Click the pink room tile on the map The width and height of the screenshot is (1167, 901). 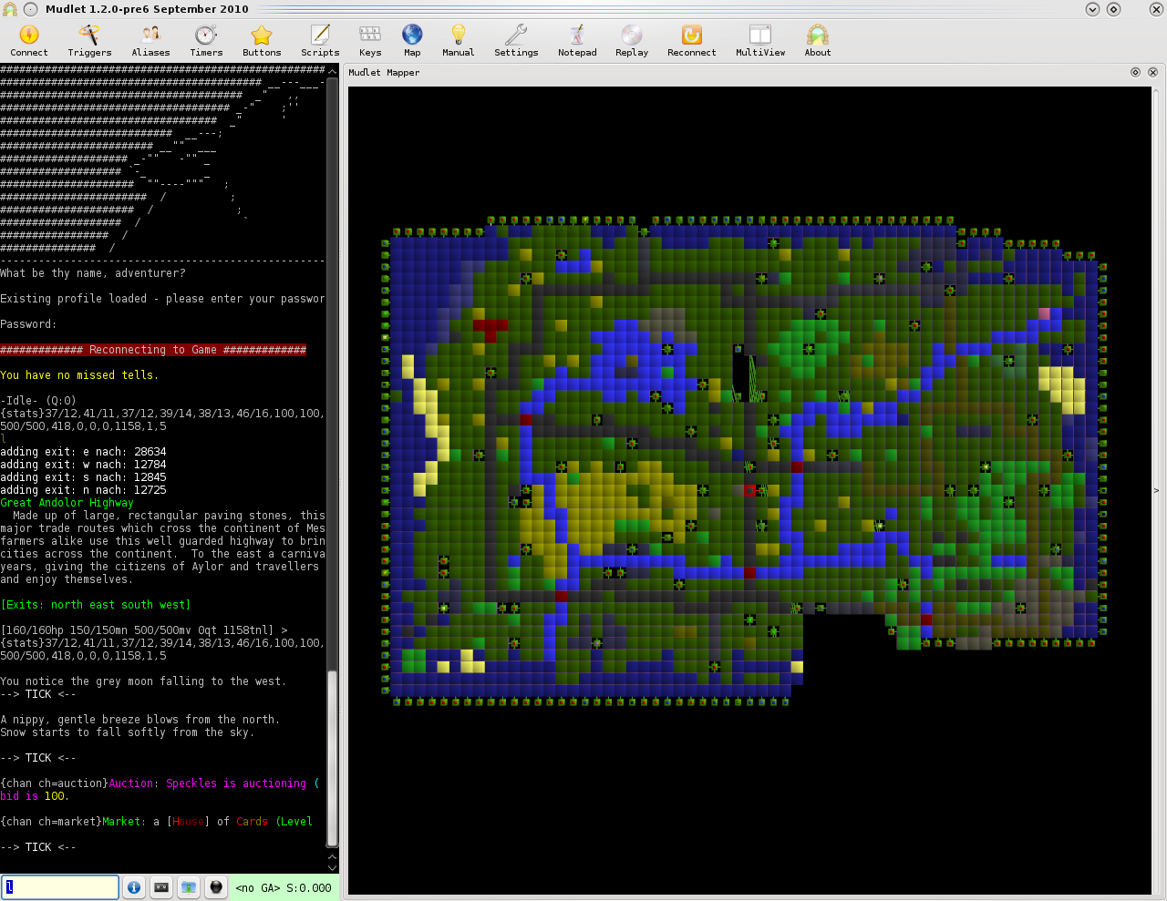click(1044, 313)
